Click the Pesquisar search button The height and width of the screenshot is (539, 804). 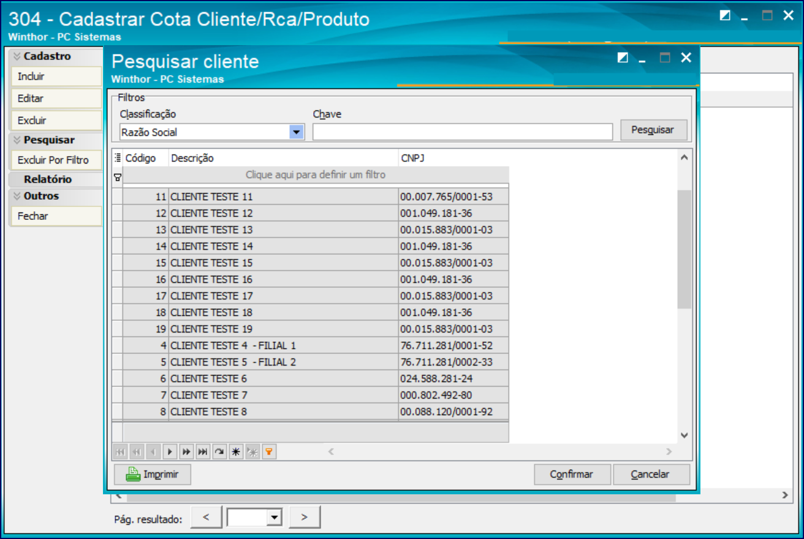click(653, 130)
